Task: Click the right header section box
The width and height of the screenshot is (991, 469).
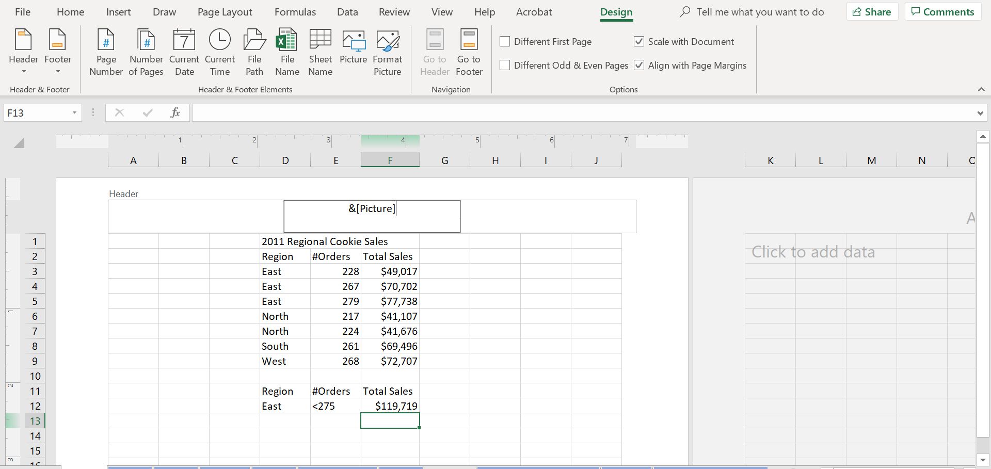Action: coord(548,216)
